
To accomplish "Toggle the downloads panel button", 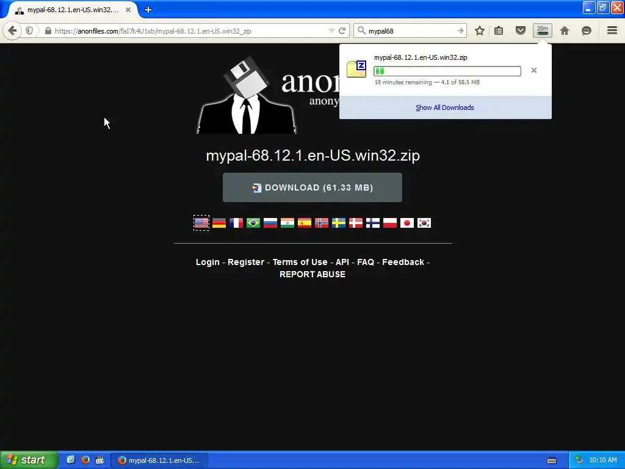I will pyautogui.click(x=543, y=31).
